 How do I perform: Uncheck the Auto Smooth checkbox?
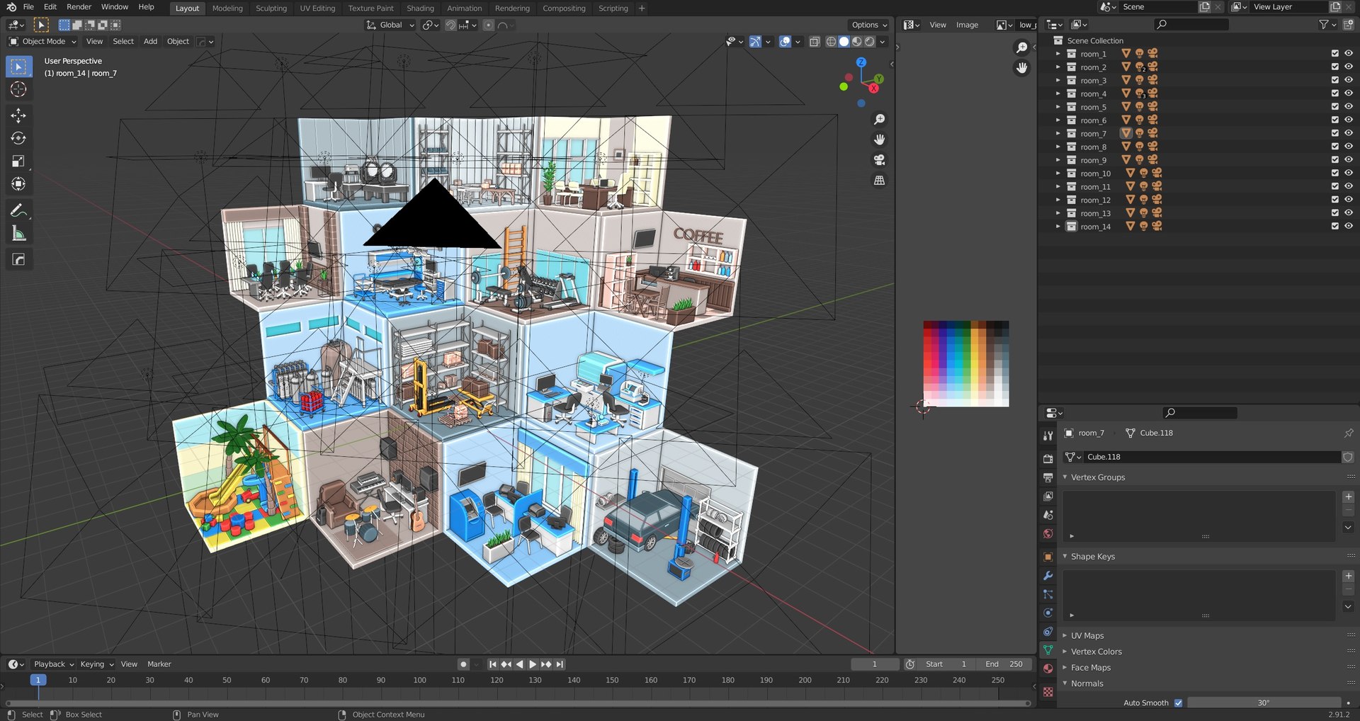[1178, 703]
